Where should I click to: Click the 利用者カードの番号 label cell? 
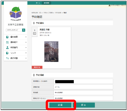pyautogui.click(x=43, y=81)
